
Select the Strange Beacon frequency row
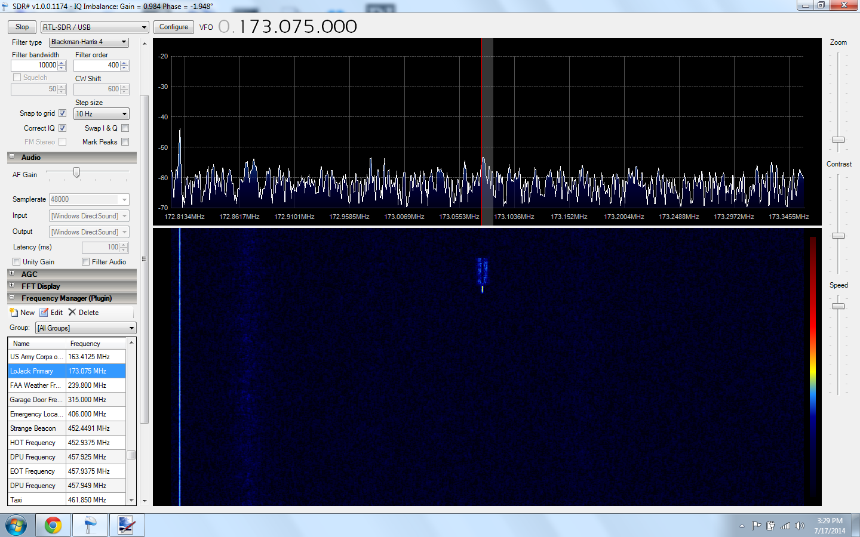(67, 428)
